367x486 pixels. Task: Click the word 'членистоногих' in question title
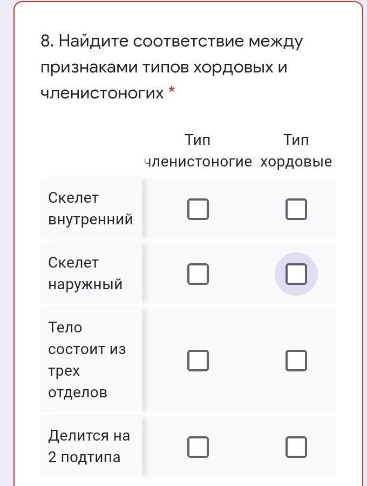(102, 93)
